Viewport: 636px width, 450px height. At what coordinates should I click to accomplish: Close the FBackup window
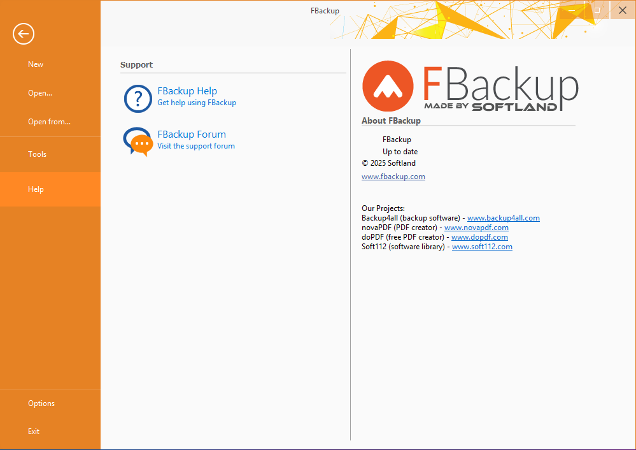coord(623,10)
